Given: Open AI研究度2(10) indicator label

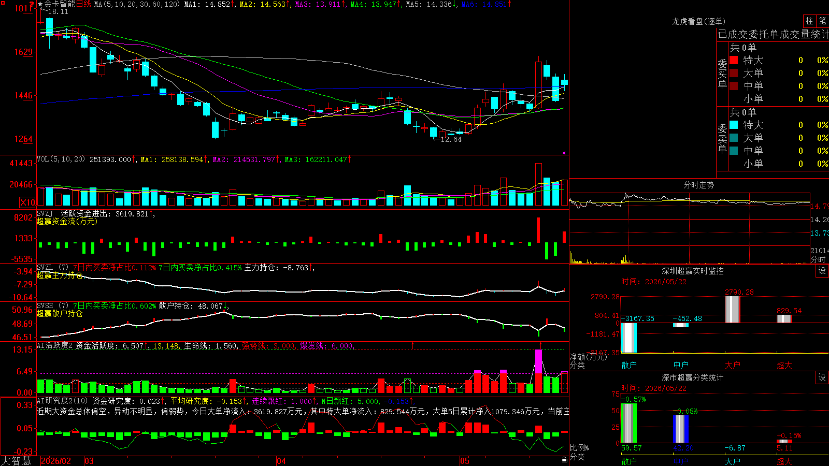Looking at the screenshot, I should click(62, 401).
